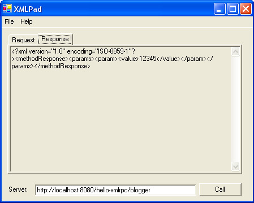Open the File menu
The image size is (254, 203).
click(9, 21)
